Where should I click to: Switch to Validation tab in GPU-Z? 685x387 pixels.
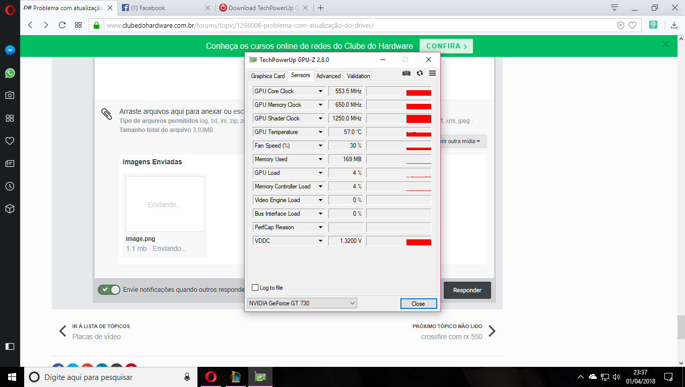(359, 76)
